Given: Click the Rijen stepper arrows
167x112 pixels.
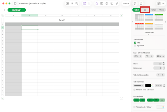Looking at the screenshot, I should 164,64.
